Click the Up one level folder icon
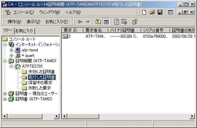This screenshot has width=197, height=128. point(98,22)
